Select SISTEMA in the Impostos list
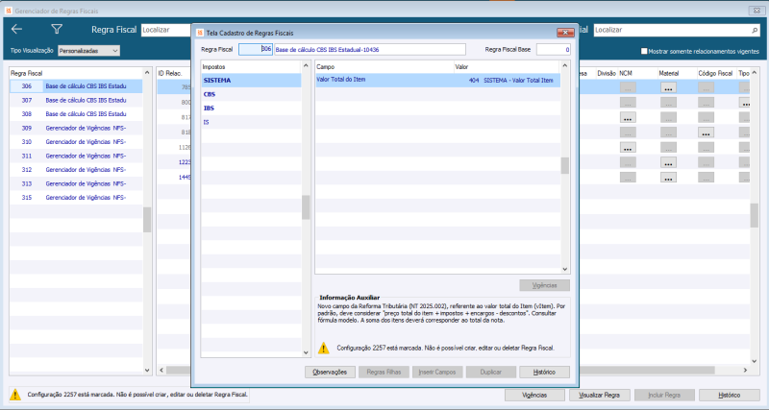Image resolution: width=769 pixels, height=410 pixels. [251, 81]
